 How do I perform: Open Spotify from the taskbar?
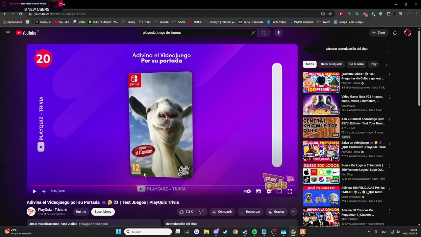[x=255, y=232]
